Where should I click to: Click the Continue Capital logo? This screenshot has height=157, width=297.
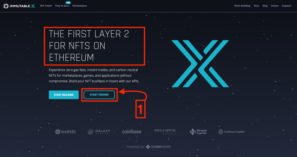(x=231, y=132)
